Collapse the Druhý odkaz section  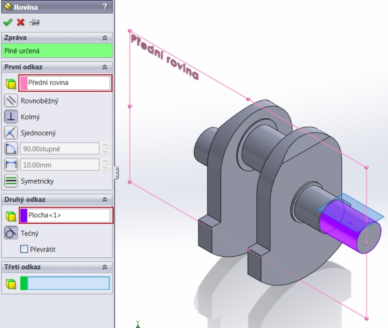click(x=105, y=199)
